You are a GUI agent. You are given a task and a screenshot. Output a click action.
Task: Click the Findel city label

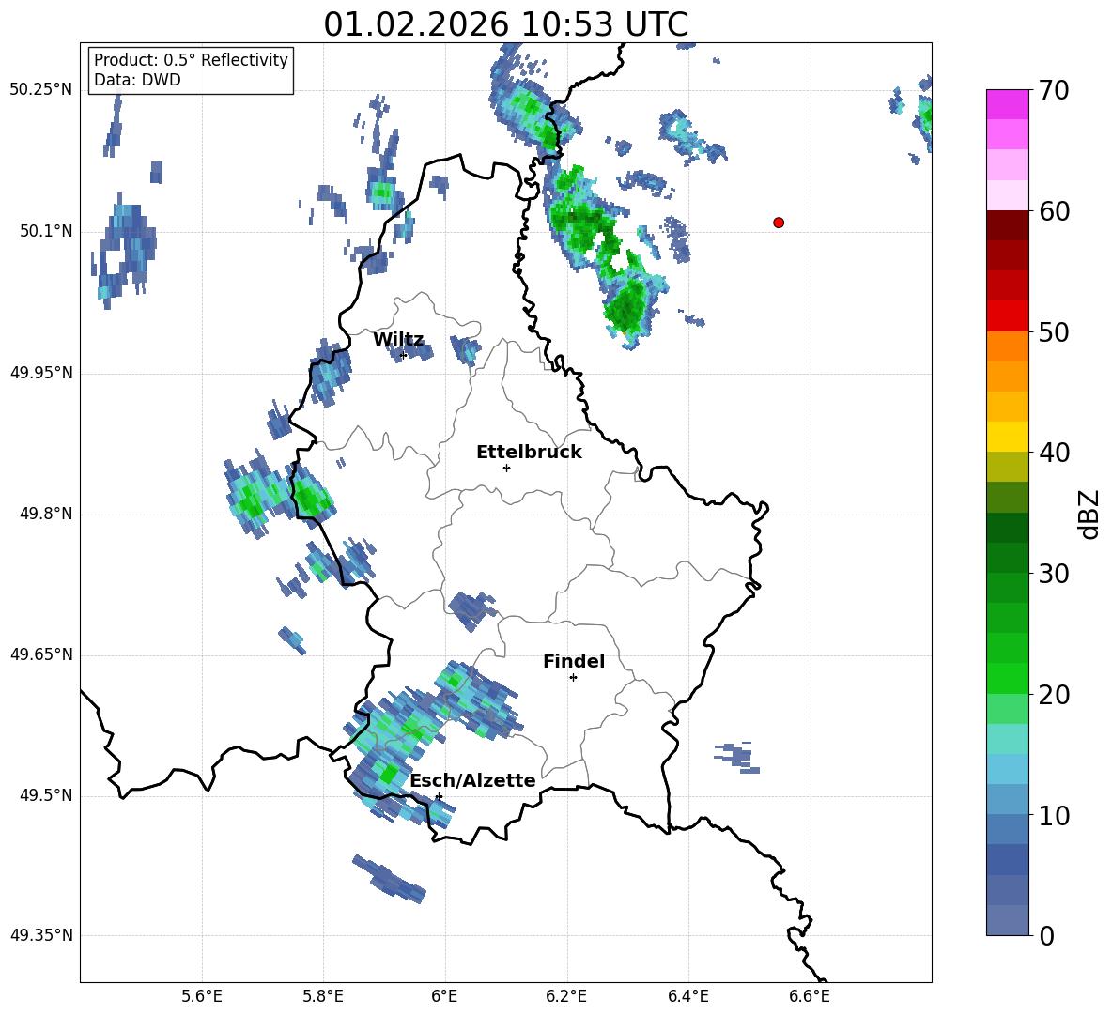point(574,661)
